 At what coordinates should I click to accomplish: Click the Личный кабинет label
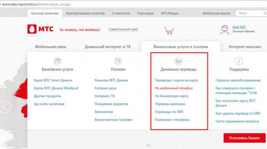(244, 31)
